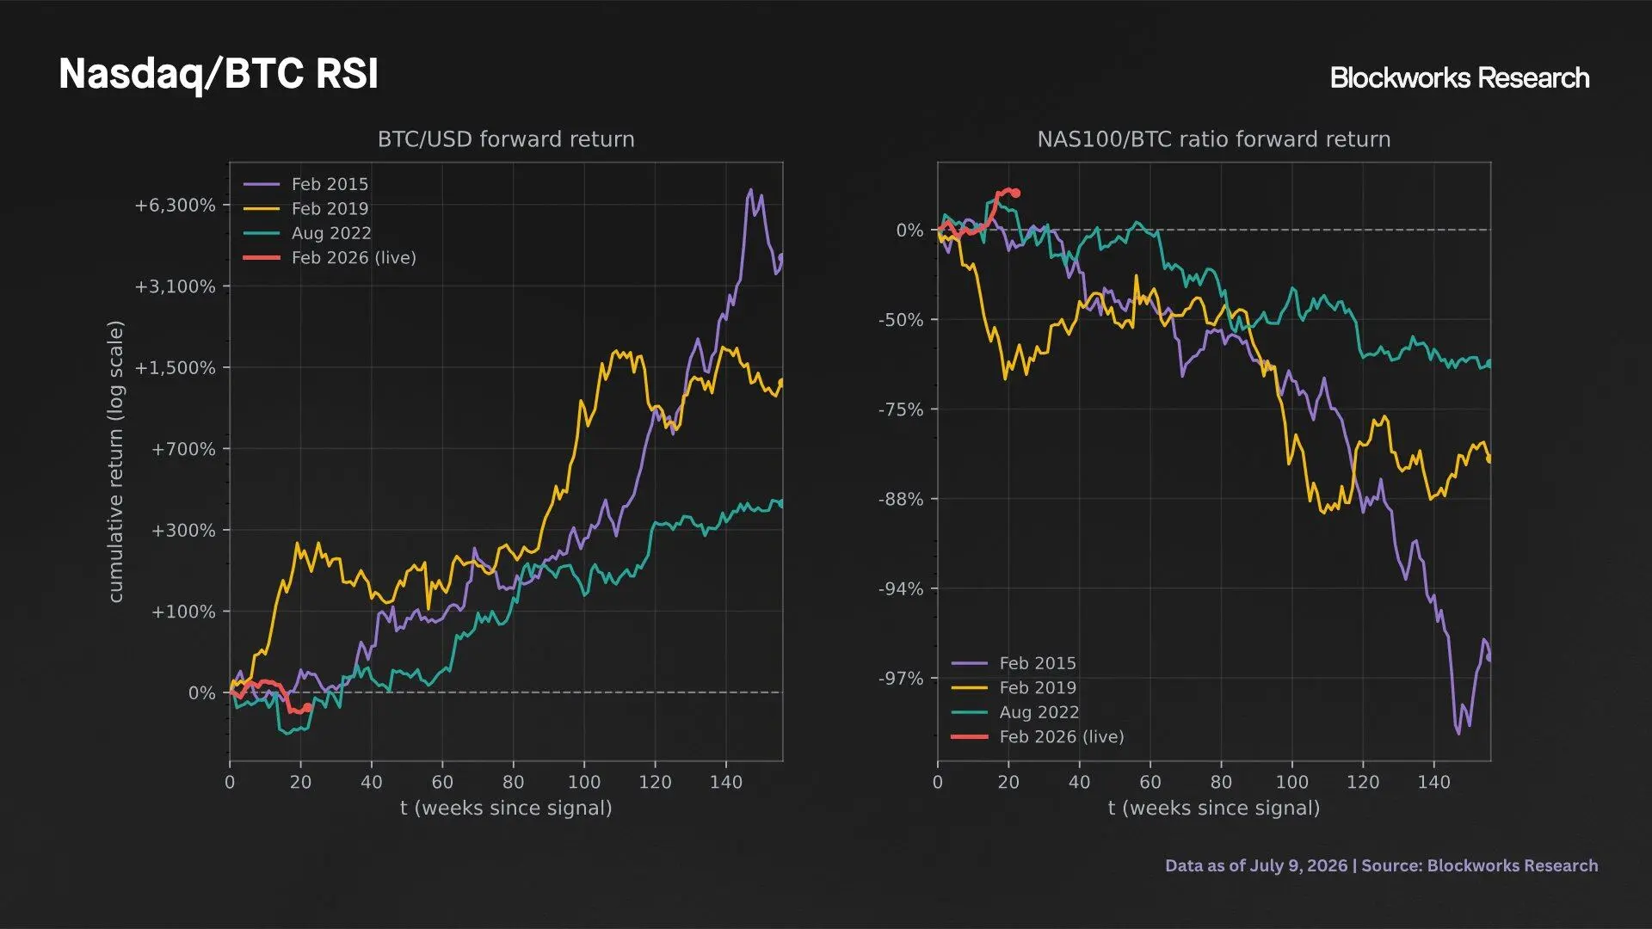Click the Data as of July 9, 2026 source note
The width and height of the screenshot is (1652, 929).
coord(1382,865)
